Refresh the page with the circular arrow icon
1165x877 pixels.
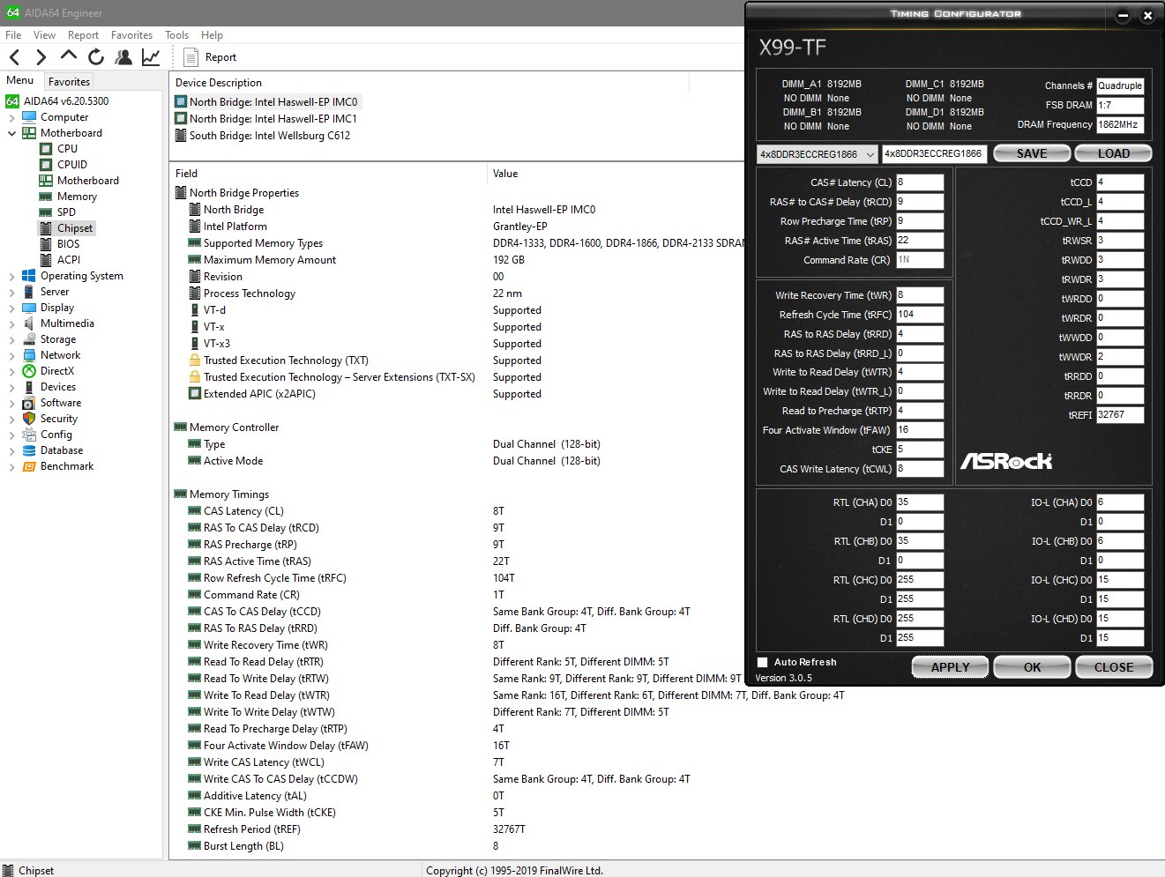click(x=96, y=57)
